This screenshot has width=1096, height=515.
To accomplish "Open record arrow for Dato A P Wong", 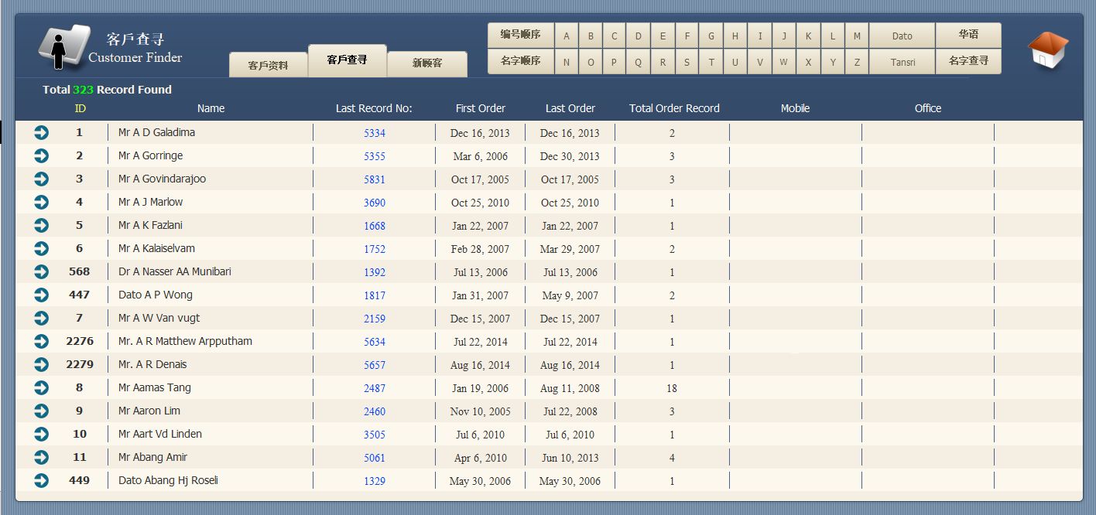I will point(41,295).
